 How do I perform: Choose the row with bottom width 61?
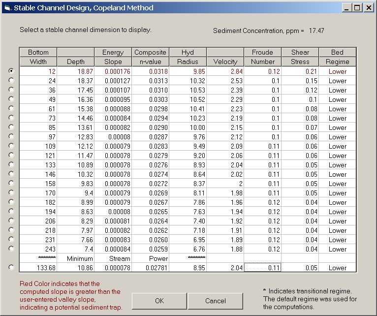click(x=11, y=108)
